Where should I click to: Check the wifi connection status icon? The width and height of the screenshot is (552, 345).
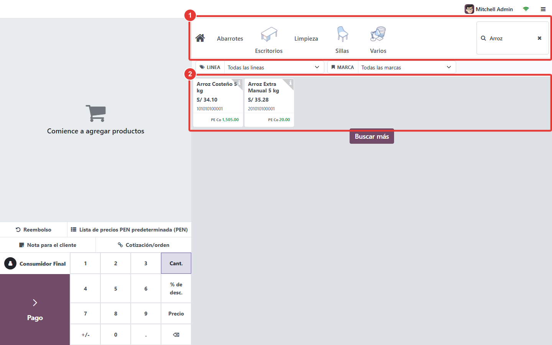pyautogui.click(x=526, y=9)
